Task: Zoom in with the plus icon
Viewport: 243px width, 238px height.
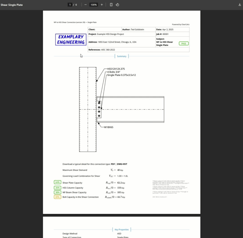Action: (x=102, y=5)
